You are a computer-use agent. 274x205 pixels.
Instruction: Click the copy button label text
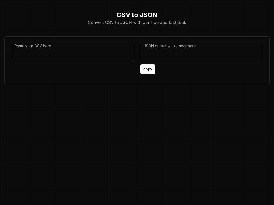[148, 69]
